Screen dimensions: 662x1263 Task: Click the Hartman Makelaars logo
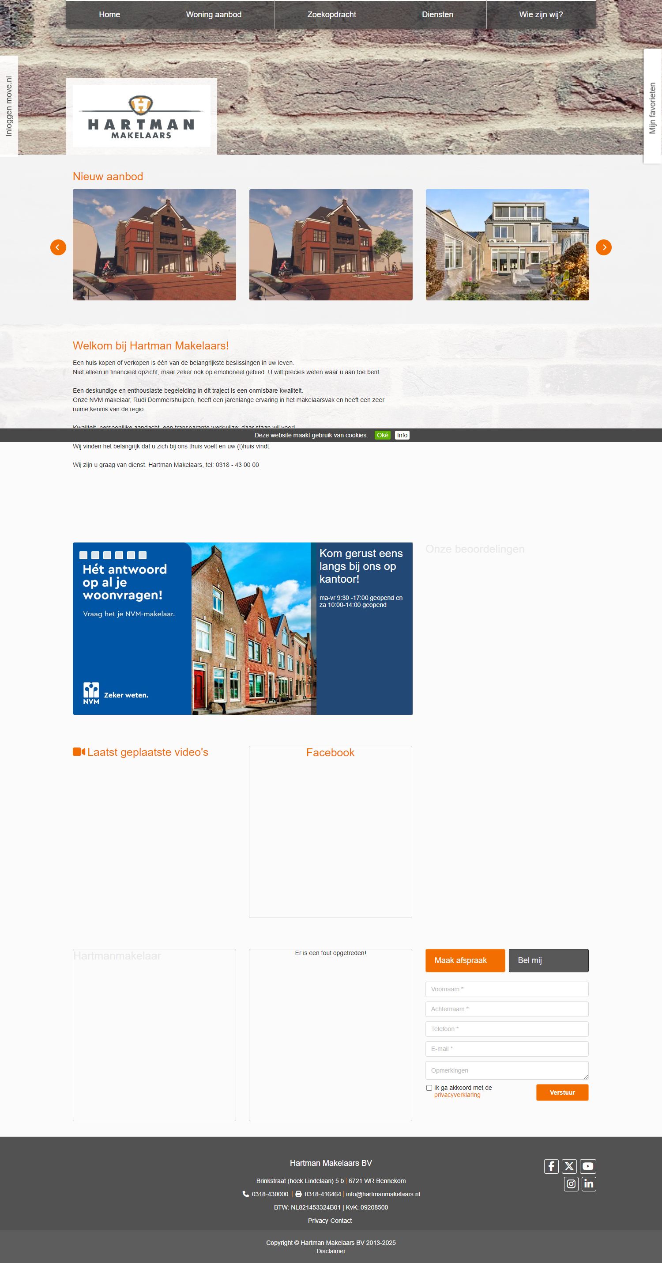142,116
